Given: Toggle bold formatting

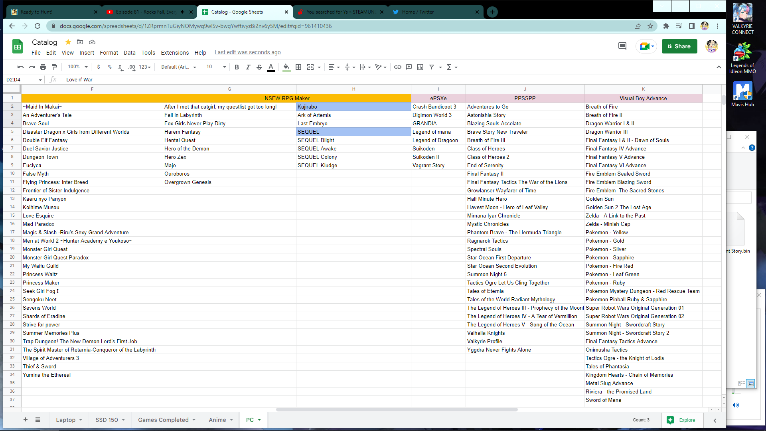Looking at the screenshot, I should tap(237, 67).
